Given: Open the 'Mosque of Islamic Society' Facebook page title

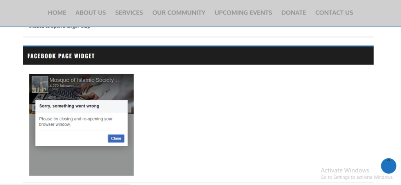Looking at the screenshot, I should (x=85, y=80).
